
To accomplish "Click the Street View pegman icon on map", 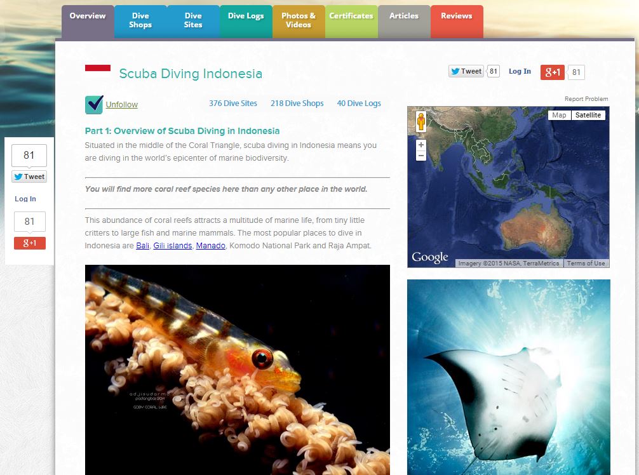I will point(421,122).
